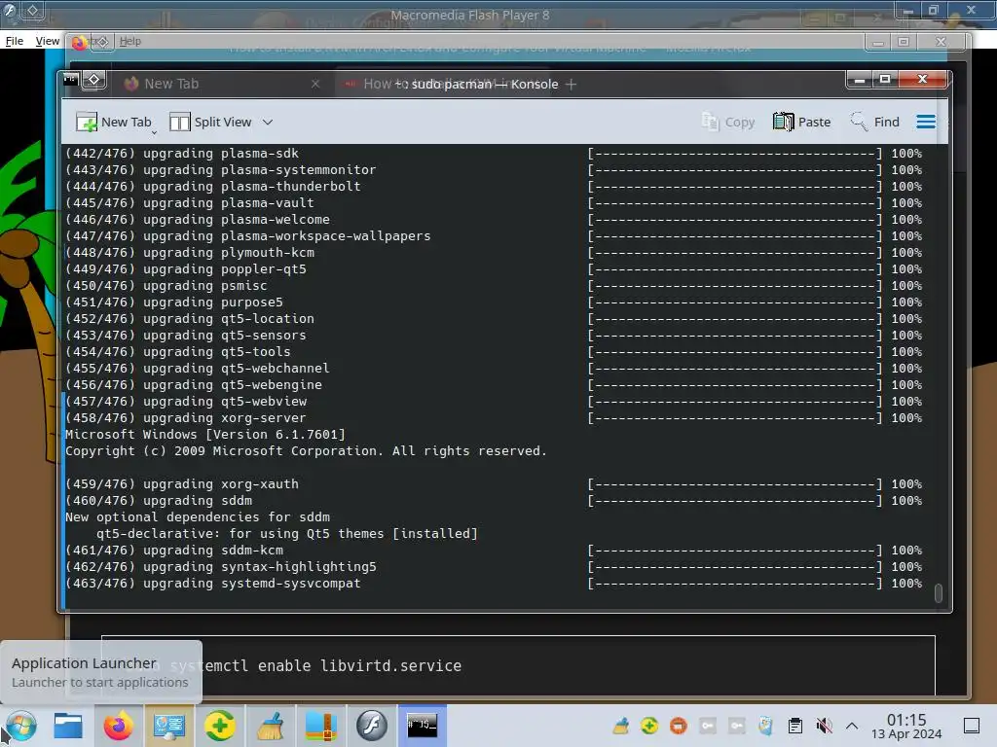997x747 pixels.
Task: Click the Copy button in Konsole toolbar
Action: tap(728, 122)
